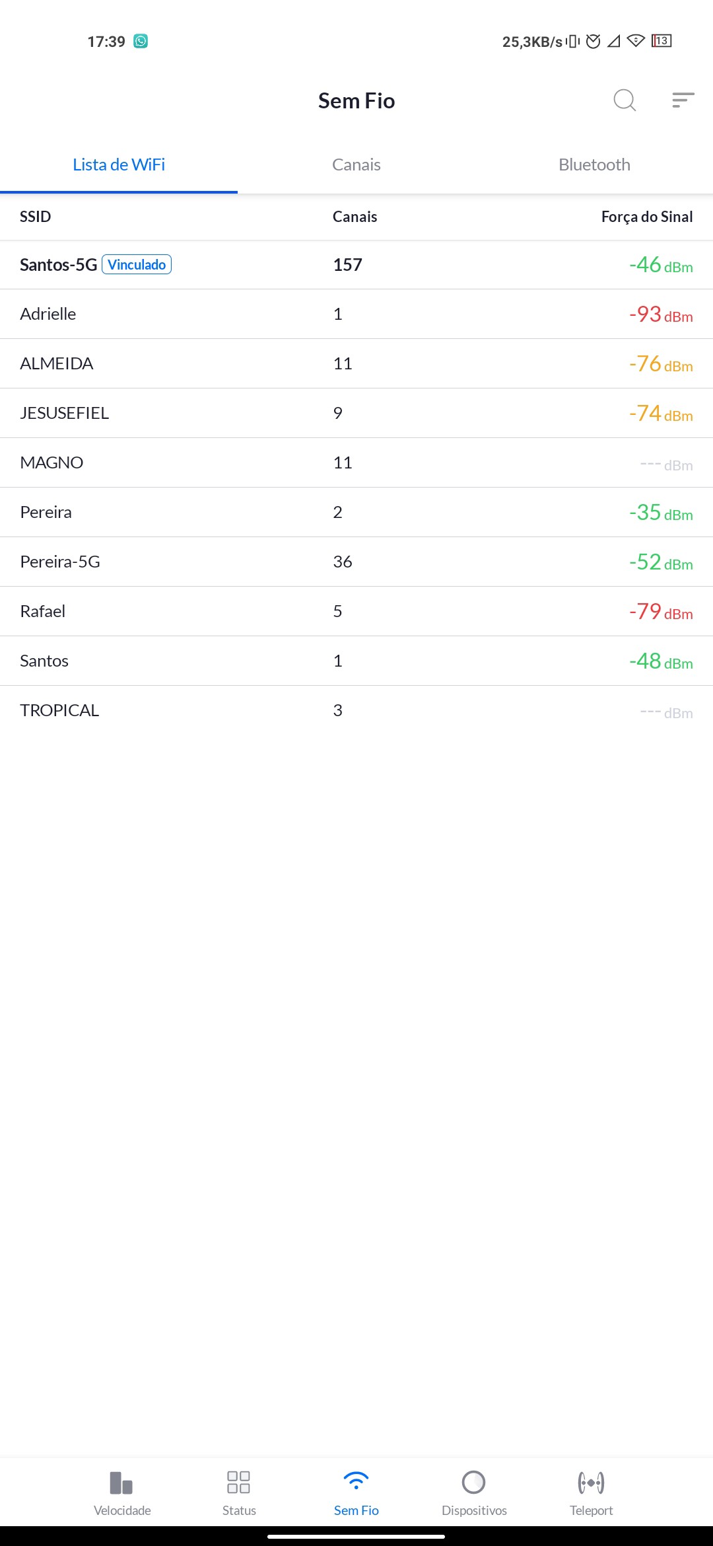This screenshot has width=713, height=1546.
Task: Sort by Força do Sinal column header
Action: (x=646, y=217)
